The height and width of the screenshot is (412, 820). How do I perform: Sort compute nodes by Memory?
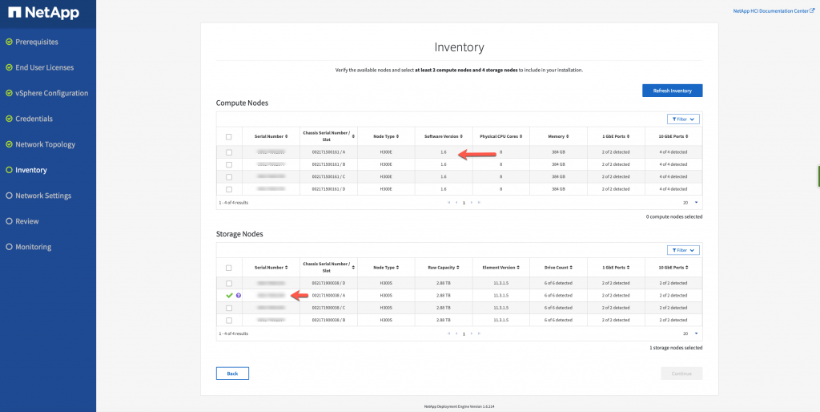558,136
